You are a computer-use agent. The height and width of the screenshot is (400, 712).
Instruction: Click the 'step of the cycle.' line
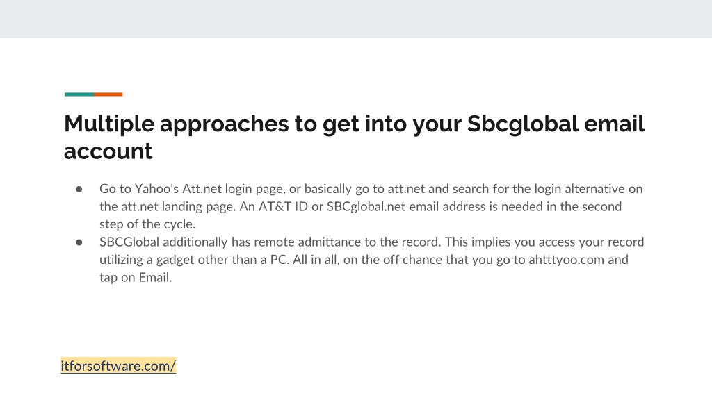coord(147,224)
